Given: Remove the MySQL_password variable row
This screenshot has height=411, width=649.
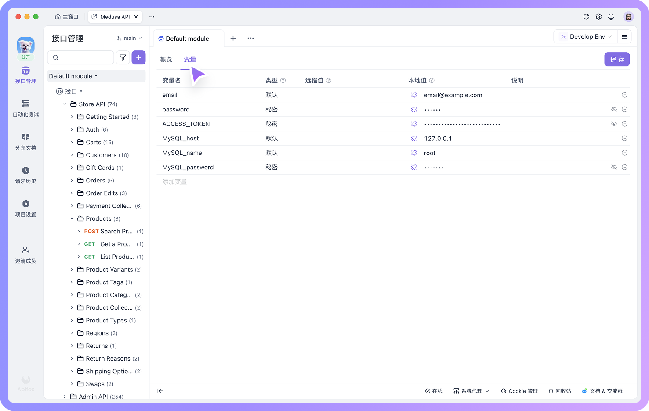Looking at the screenshot, I should click(624, 167).
